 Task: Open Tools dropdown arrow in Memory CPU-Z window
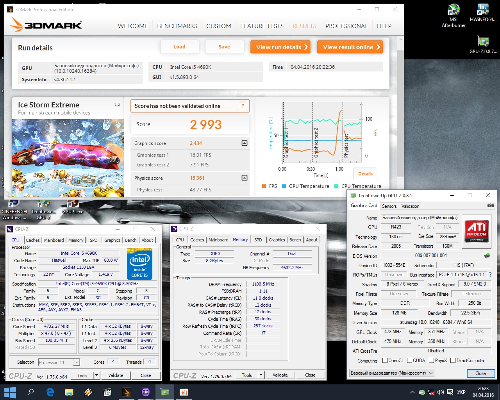tap(261, 375)
